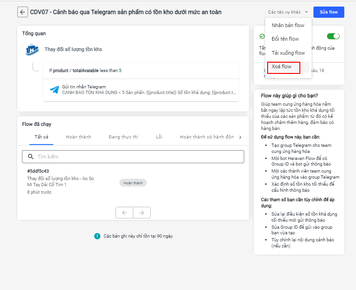The image size is (356, 290).
Task: Click the 90-day retention info icon
Action: tap(97, 236)
